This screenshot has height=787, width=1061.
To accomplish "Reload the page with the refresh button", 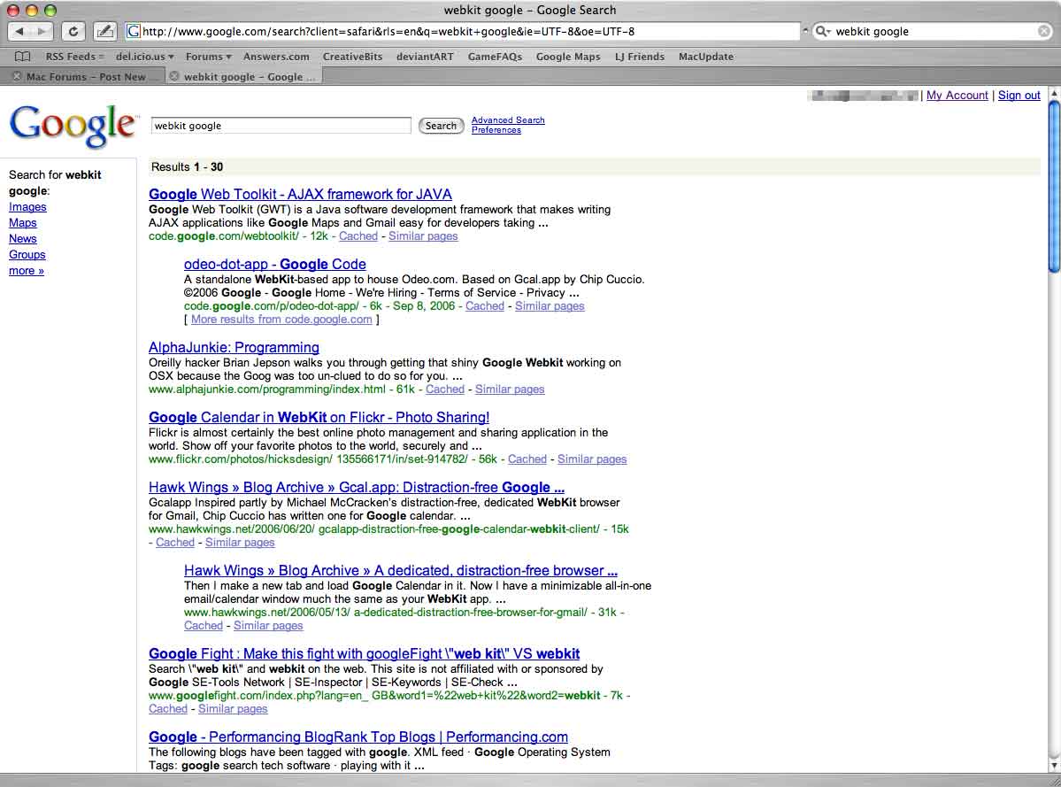I will click(73, 31).
